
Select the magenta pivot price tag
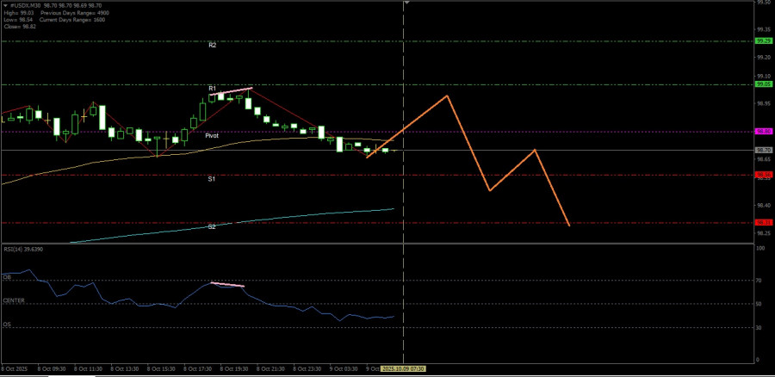[763, 132]
